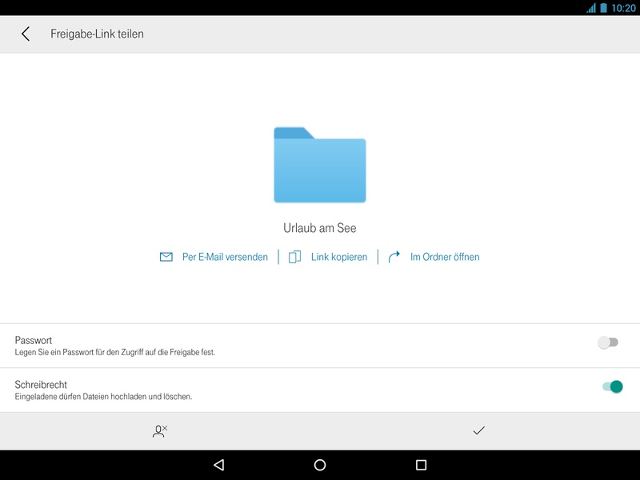Click the 'Eingeladene dürfen Dateien hochladen' description
The height and width of the screenshot is (480, 640).
pos(103,396)
